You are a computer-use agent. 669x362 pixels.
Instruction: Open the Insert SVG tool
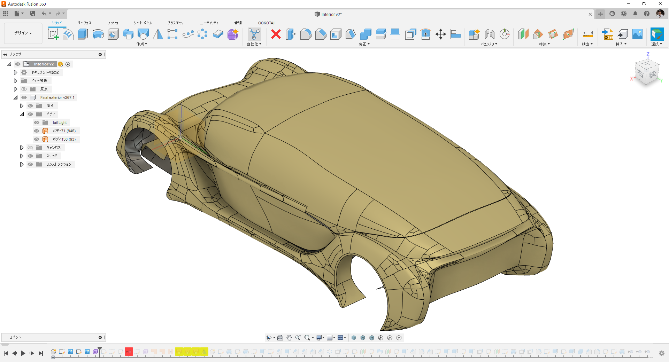coord(608,34)
